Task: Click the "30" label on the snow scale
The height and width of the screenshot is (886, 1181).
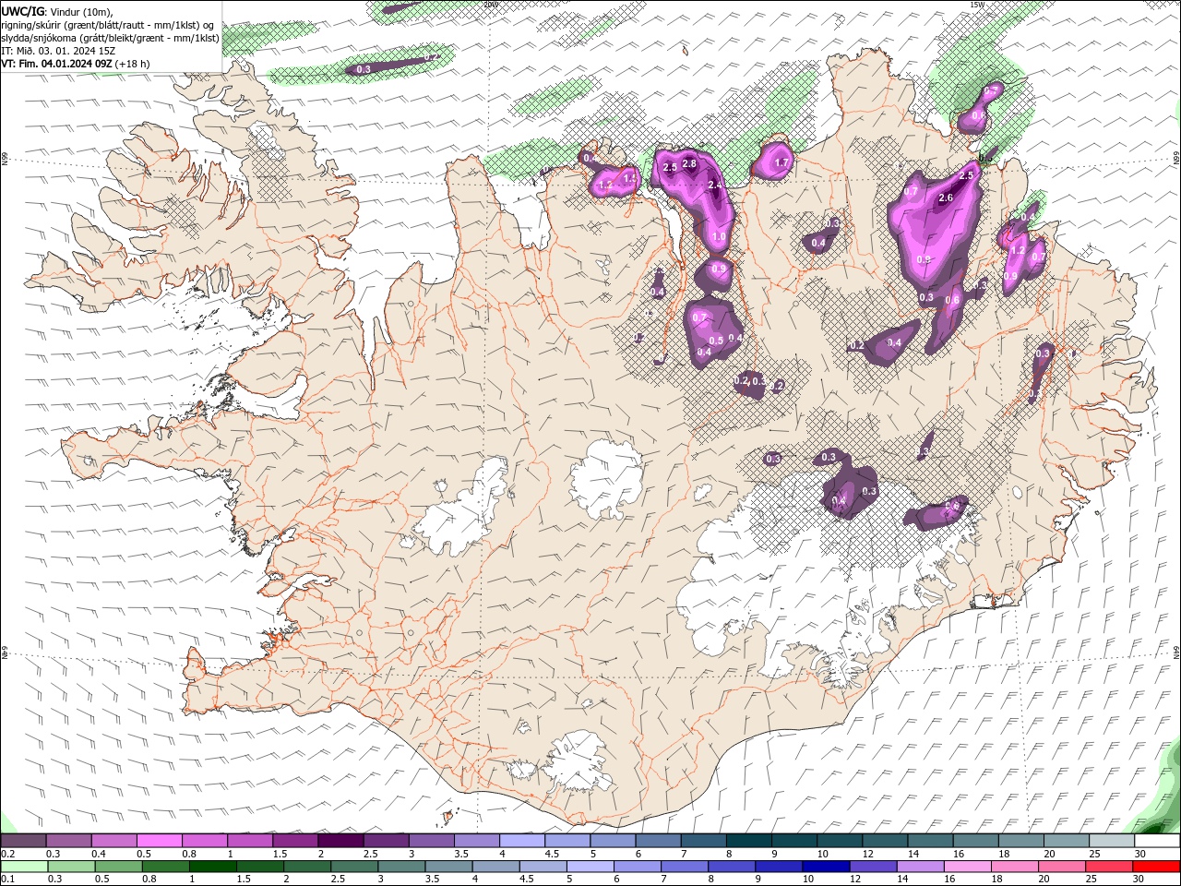Action: tap(1140, 854)
